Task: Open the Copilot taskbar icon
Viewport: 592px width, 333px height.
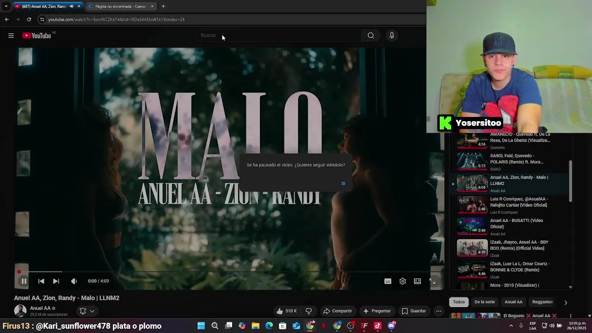Action: tap(242, 326)
